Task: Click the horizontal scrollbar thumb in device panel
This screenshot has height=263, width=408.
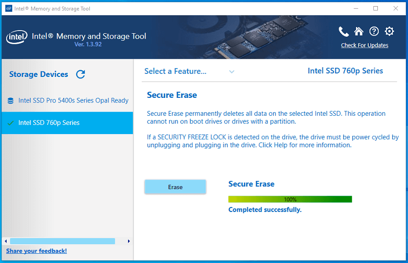Action: point(62,241)
